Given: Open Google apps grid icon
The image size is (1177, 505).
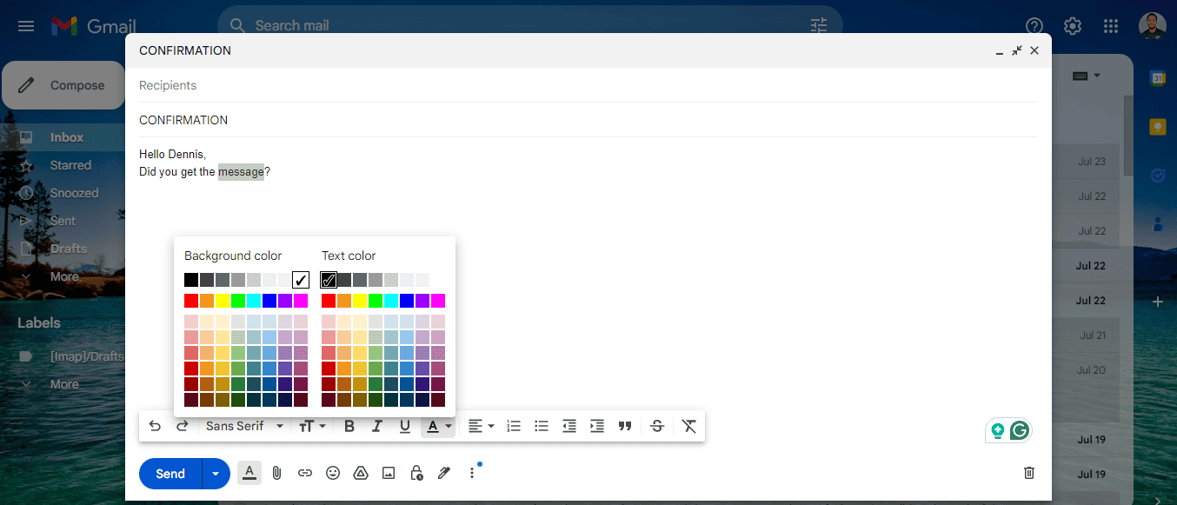Looking at the screenshot, I should point(1110,26).
